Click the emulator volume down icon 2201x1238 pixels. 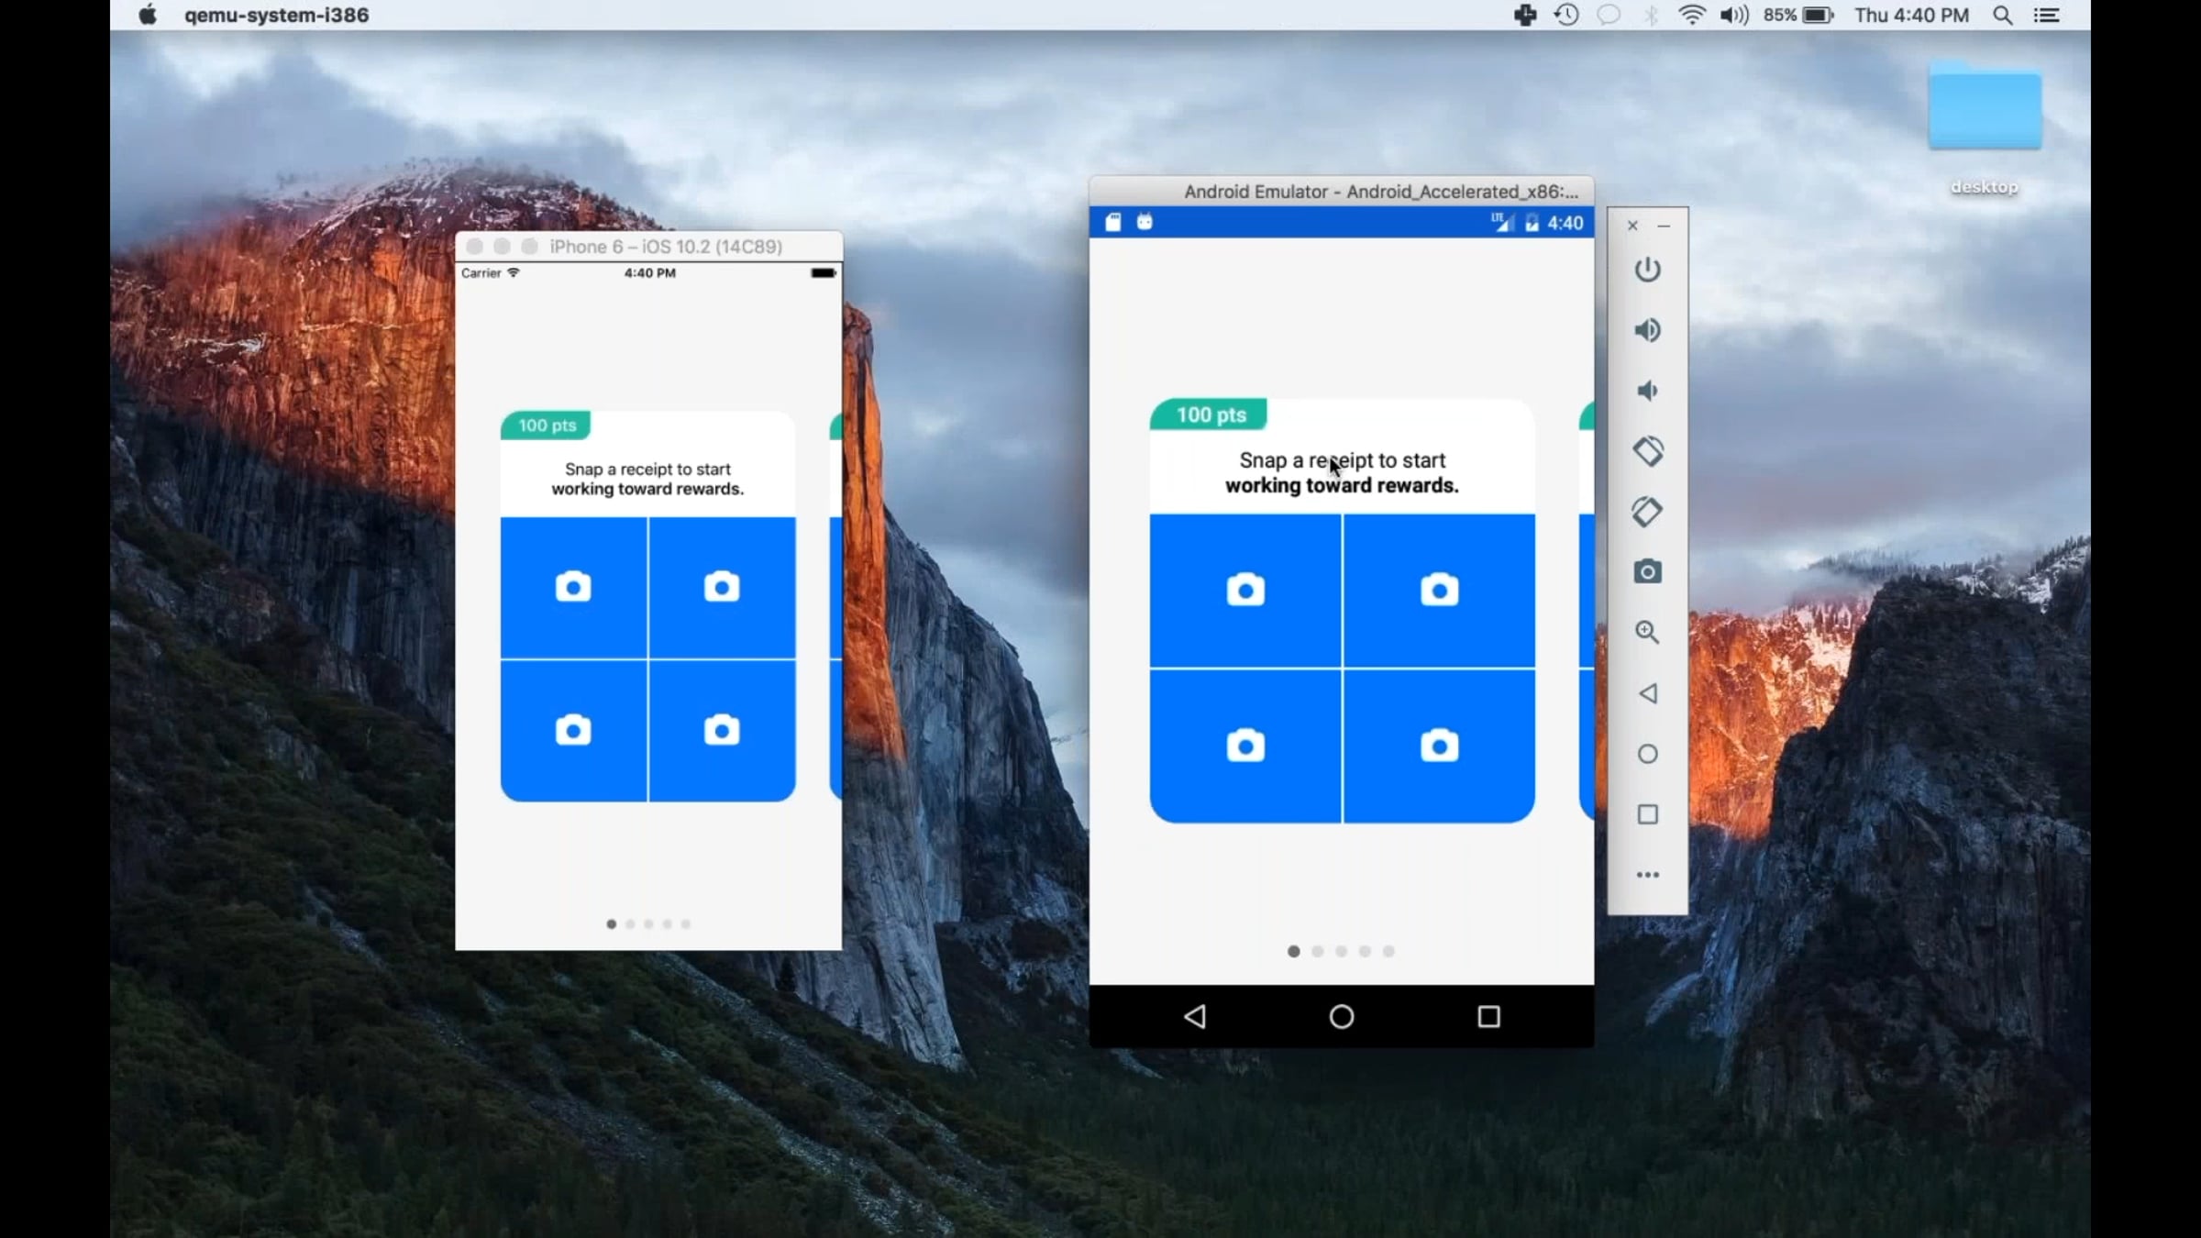pos(1647,391)
